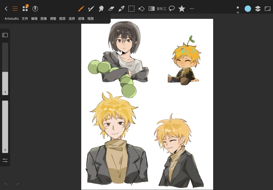Viewport: 273px width, 190px height.
Task: Open the 滤镜 menu
Action: click(x=81, y=19)
